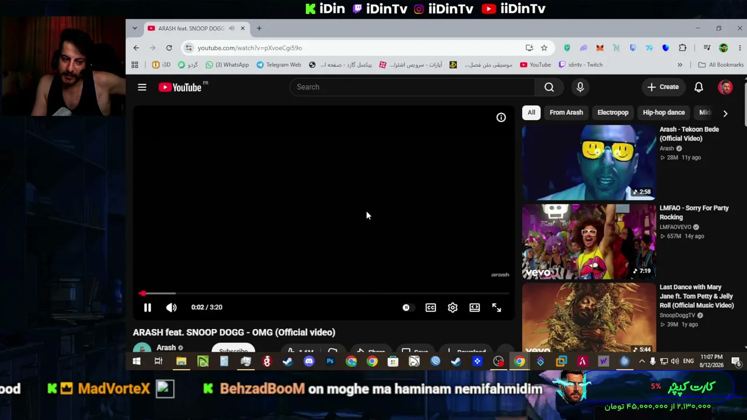Screen dimensions: 747x420
Task: Search tabs using the tab-strip dropdown arrow
Action: pyautogui.click(x=135, y=28)
